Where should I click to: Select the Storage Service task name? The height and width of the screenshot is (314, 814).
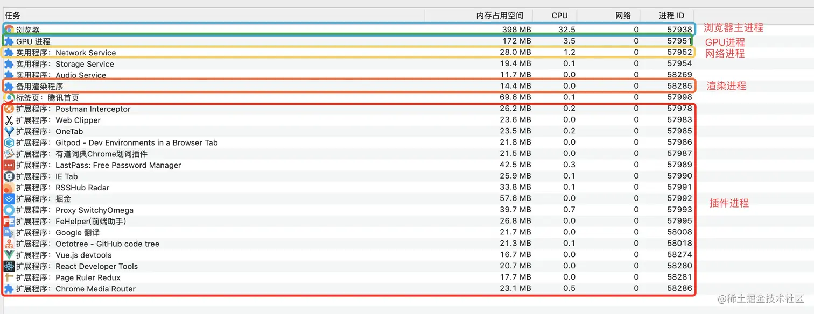point(65,64)
